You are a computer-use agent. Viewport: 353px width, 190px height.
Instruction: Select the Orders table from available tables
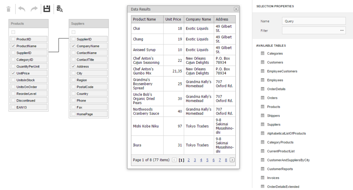[272, 98]
